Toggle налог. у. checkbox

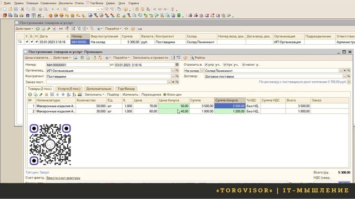pyautogui.click(x=244, y=65)
